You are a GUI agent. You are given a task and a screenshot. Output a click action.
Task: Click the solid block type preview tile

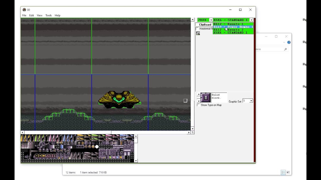tap(205, 97)
